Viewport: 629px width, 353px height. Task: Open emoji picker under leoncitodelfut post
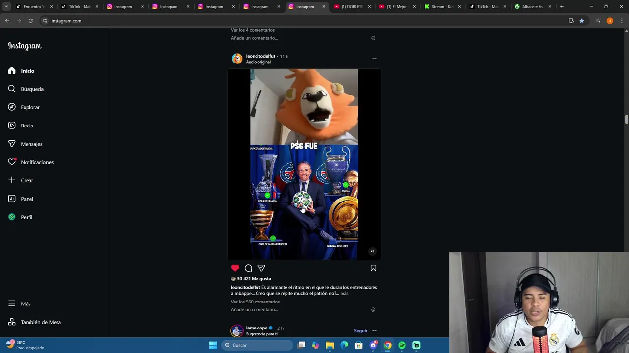(x=373, y=310)
